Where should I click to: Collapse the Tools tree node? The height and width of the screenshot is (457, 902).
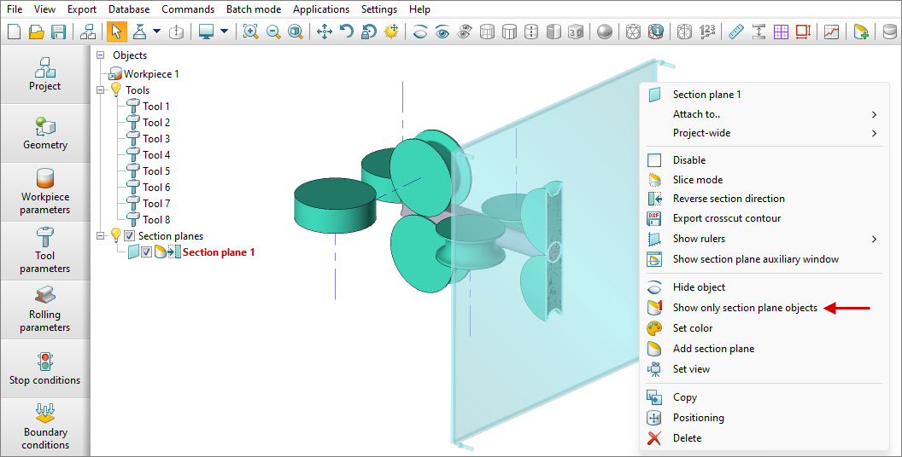[102, 90]
